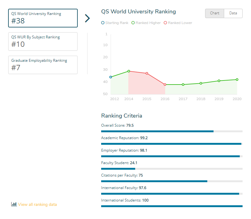Click the 2019 data point on chart
Viewport: 251px width, 219px height.
219,81
